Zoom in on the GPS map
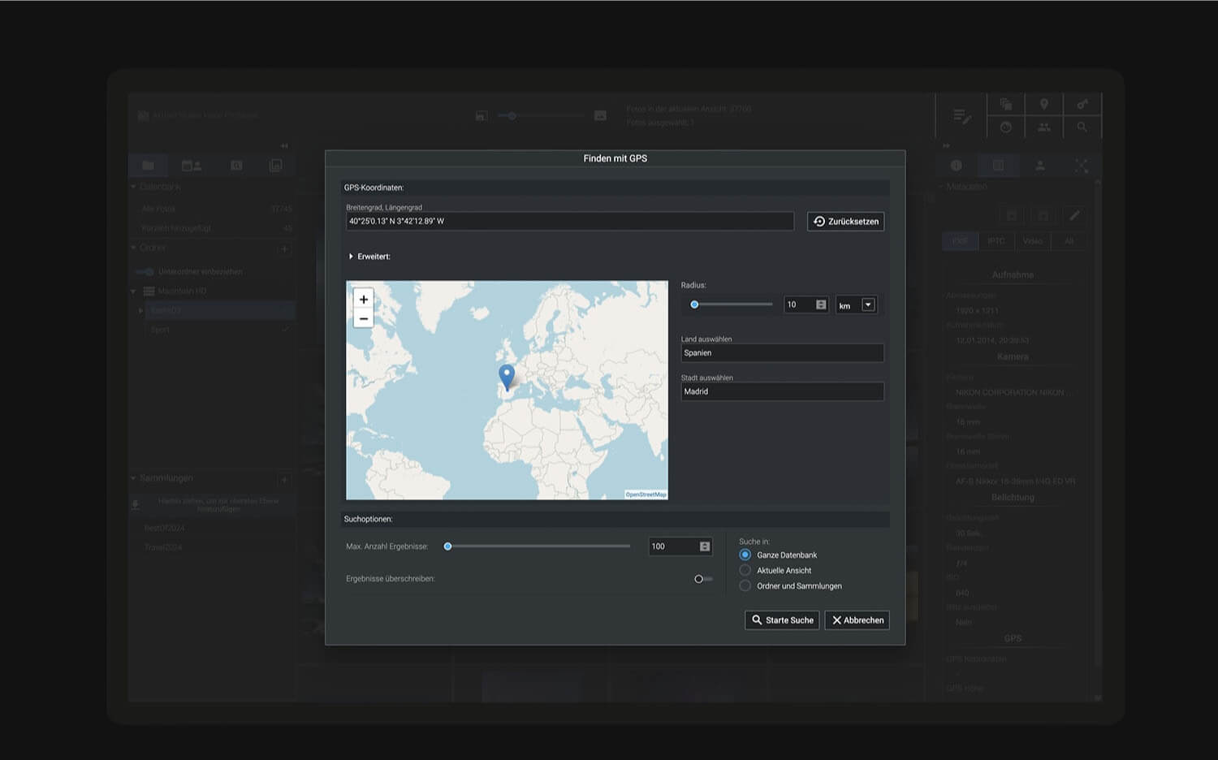The height and width of the screenshot is (760, 1218). (x=364, y=299)
